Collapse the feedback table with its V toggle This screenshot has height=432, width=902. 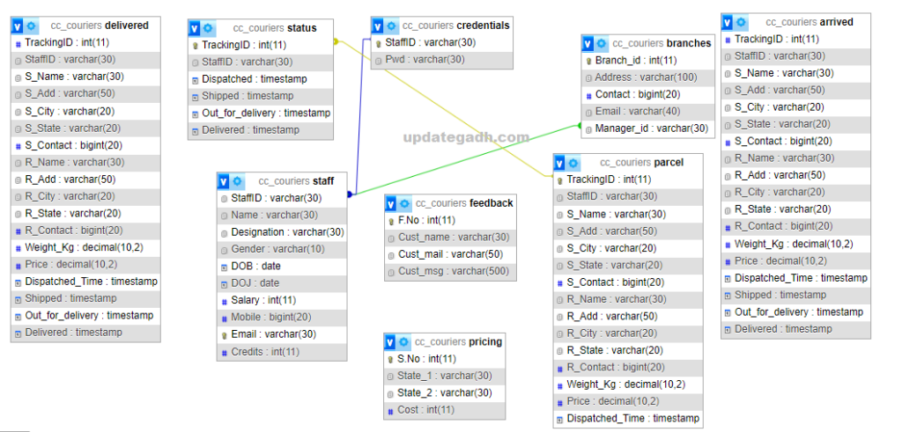pos(391,203)
